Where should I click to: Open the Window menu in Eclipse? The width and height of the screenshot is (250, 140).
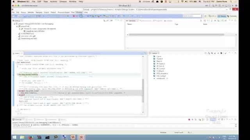[x=79, y=12]
